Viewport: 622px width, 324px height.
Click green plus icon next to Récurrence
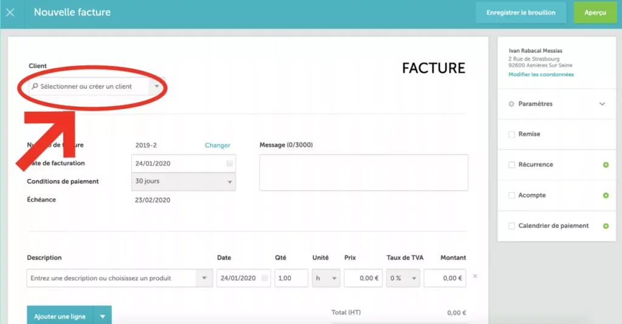[x=605, y=165]
